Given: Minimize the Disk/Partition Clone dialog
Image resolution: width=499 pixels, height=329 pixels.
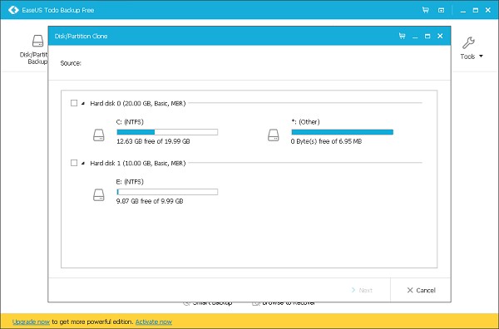Looking at the screenshot, I should (x=415, y=37).
